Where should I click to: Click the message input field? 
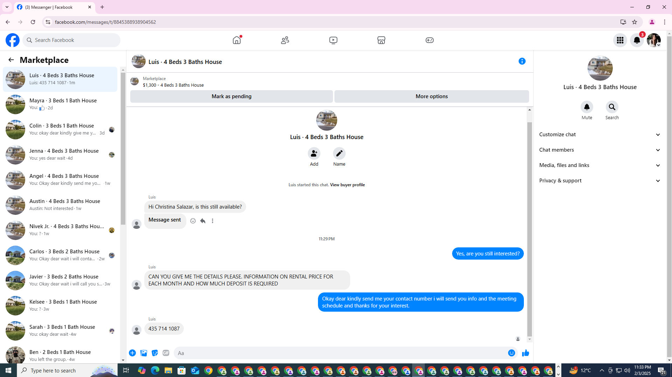pos(340,353)
